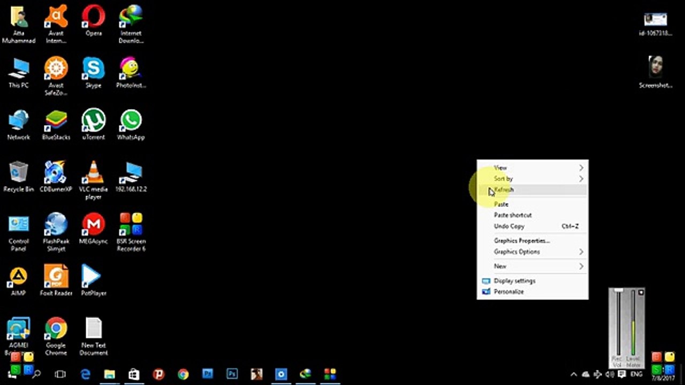Click Paste shortcut in the context menu
This screenshot has width=685, height=385.
pyautogui.click(x=532, y=215)
